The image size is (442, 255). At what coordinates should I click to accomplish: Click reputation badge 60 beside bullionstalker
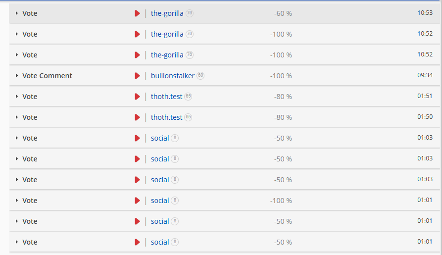tap(200, 76)
